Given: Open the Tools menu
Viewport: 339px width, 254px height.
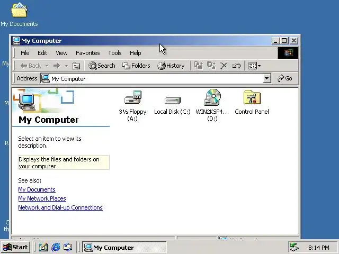Looking at the screenshot, I should [115, 53].
